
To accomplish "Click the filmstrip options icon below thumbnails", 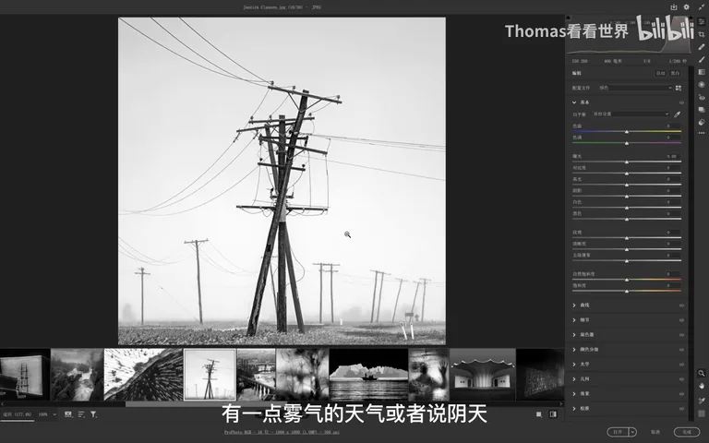I will (67, 414).
